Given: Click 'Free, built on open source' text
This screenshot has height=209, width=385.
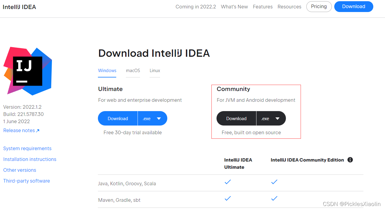Looking at the screenshot, I should 251,132.
